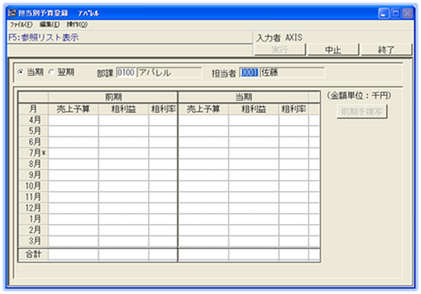The width and height of the screenshot is (421, 294).
Task: Click the 当期 粗利益 column header
Action: 254,109
